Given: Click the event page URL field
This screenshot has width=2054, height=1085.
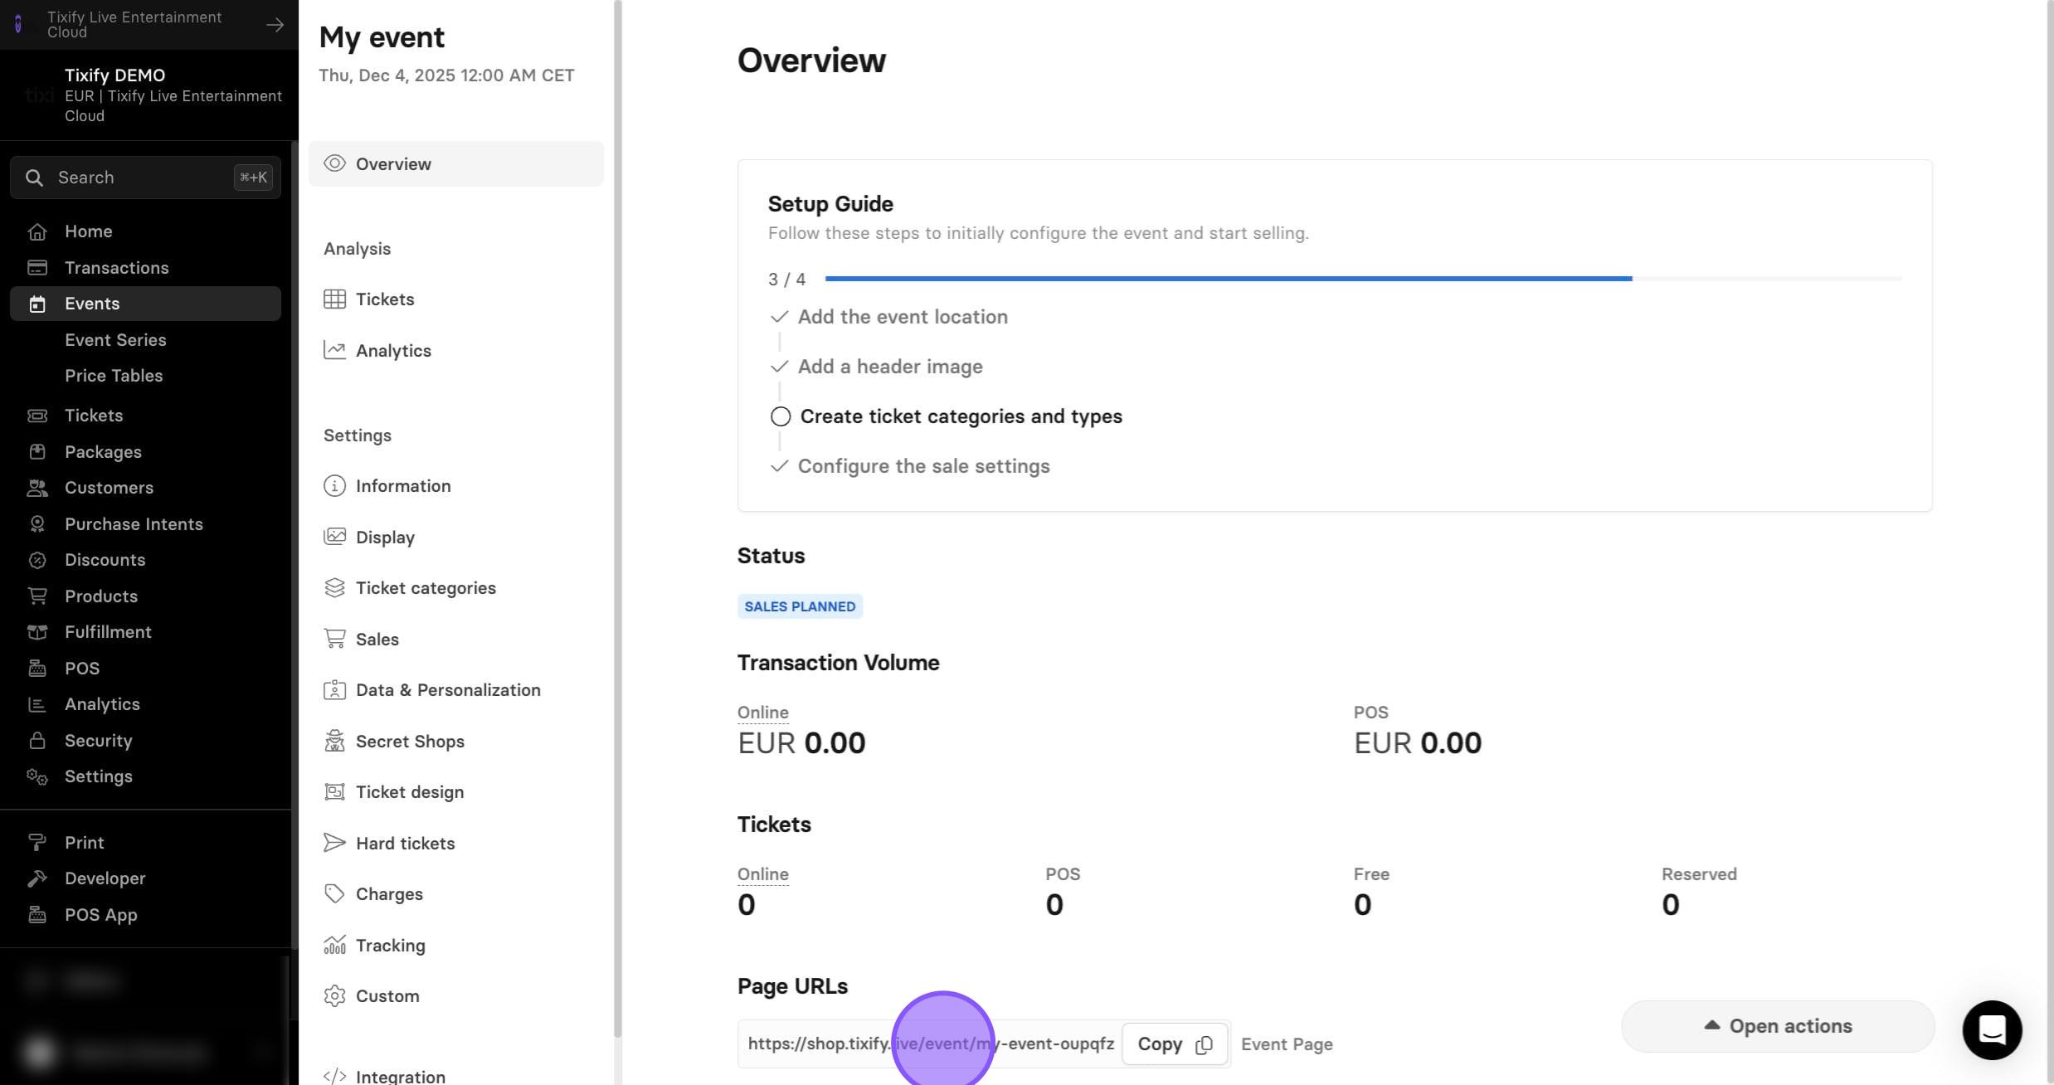Looking at the screenshot, I should coord(931,1044).
